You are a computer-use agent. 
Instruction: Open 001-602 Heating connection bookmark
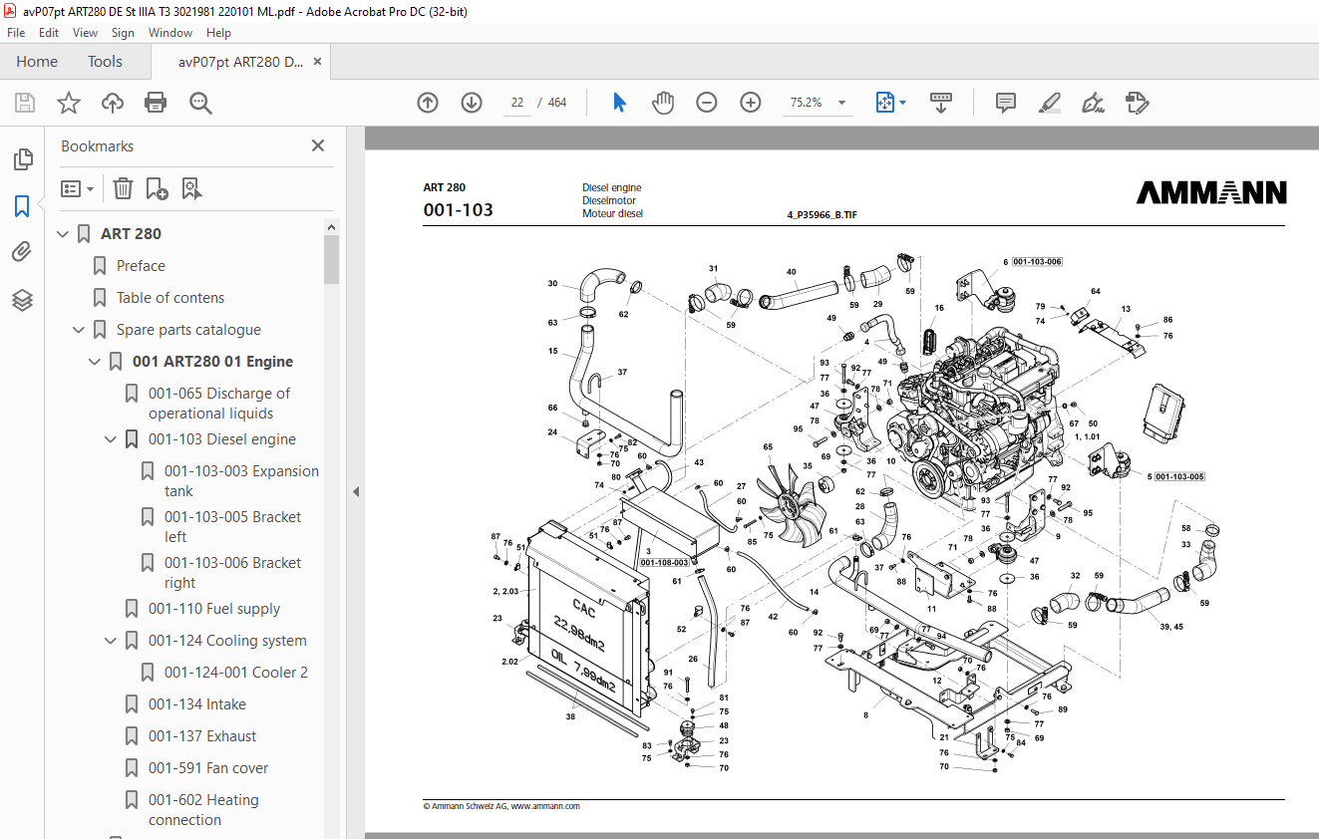(203, 810)
